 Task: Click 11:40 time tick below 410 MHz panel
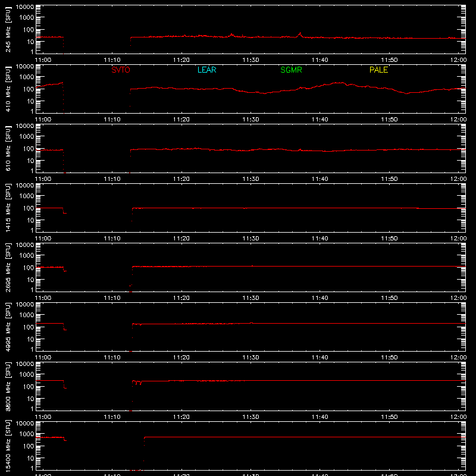(320, 120)
